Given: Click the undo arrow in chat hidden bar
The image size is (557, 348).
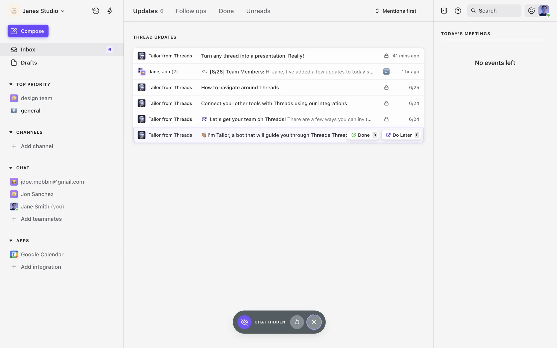Looking at the screenshot, I should [x=297, y=322].
